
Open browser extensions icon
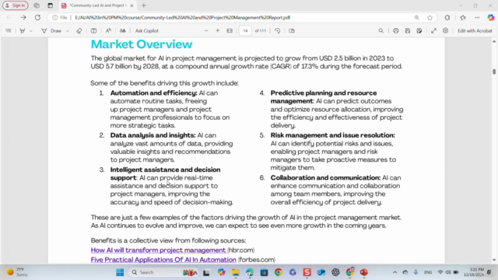pyautogui.click(x=447, y=17)
